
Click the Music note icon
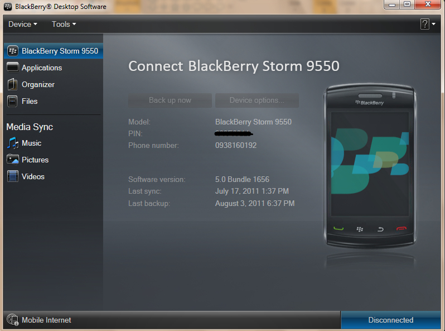point(13,143)
